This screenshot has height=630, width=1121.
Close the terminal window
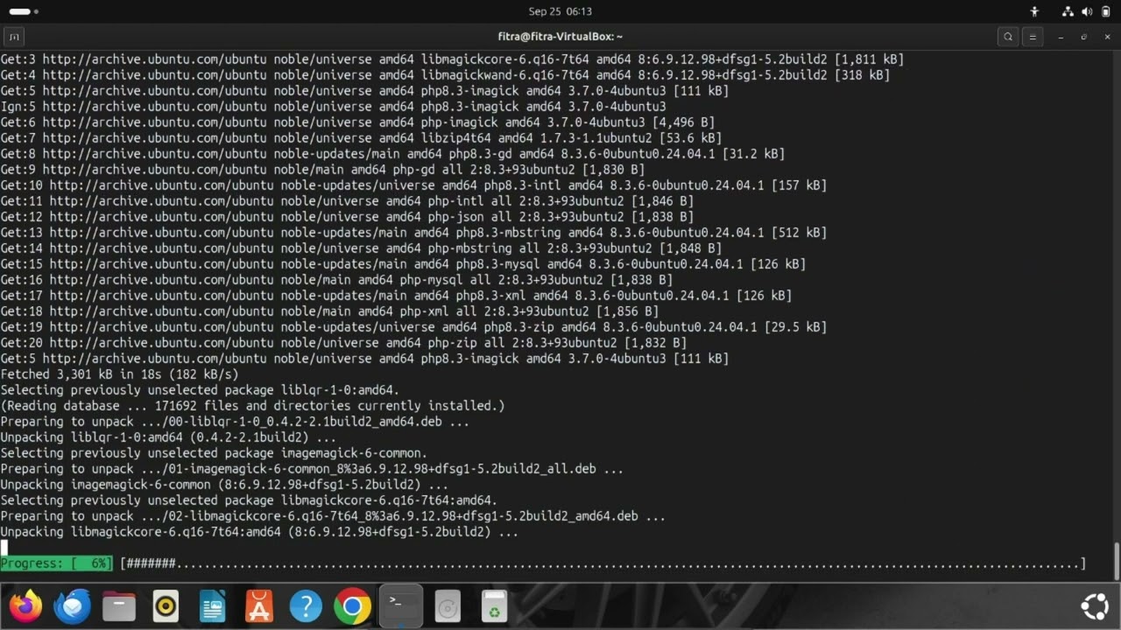pos(1106,37)
